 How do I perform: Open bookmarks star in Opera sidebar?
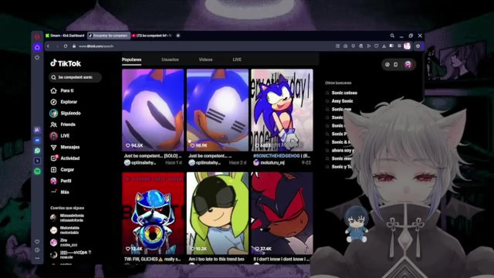coord(37,58)
